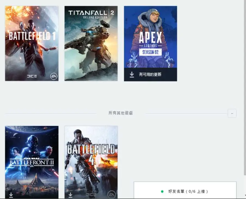The width and height of the screenshot is (246, 199).
Task: Open the Star Wars Battlefront II tile
Action: 32,162
